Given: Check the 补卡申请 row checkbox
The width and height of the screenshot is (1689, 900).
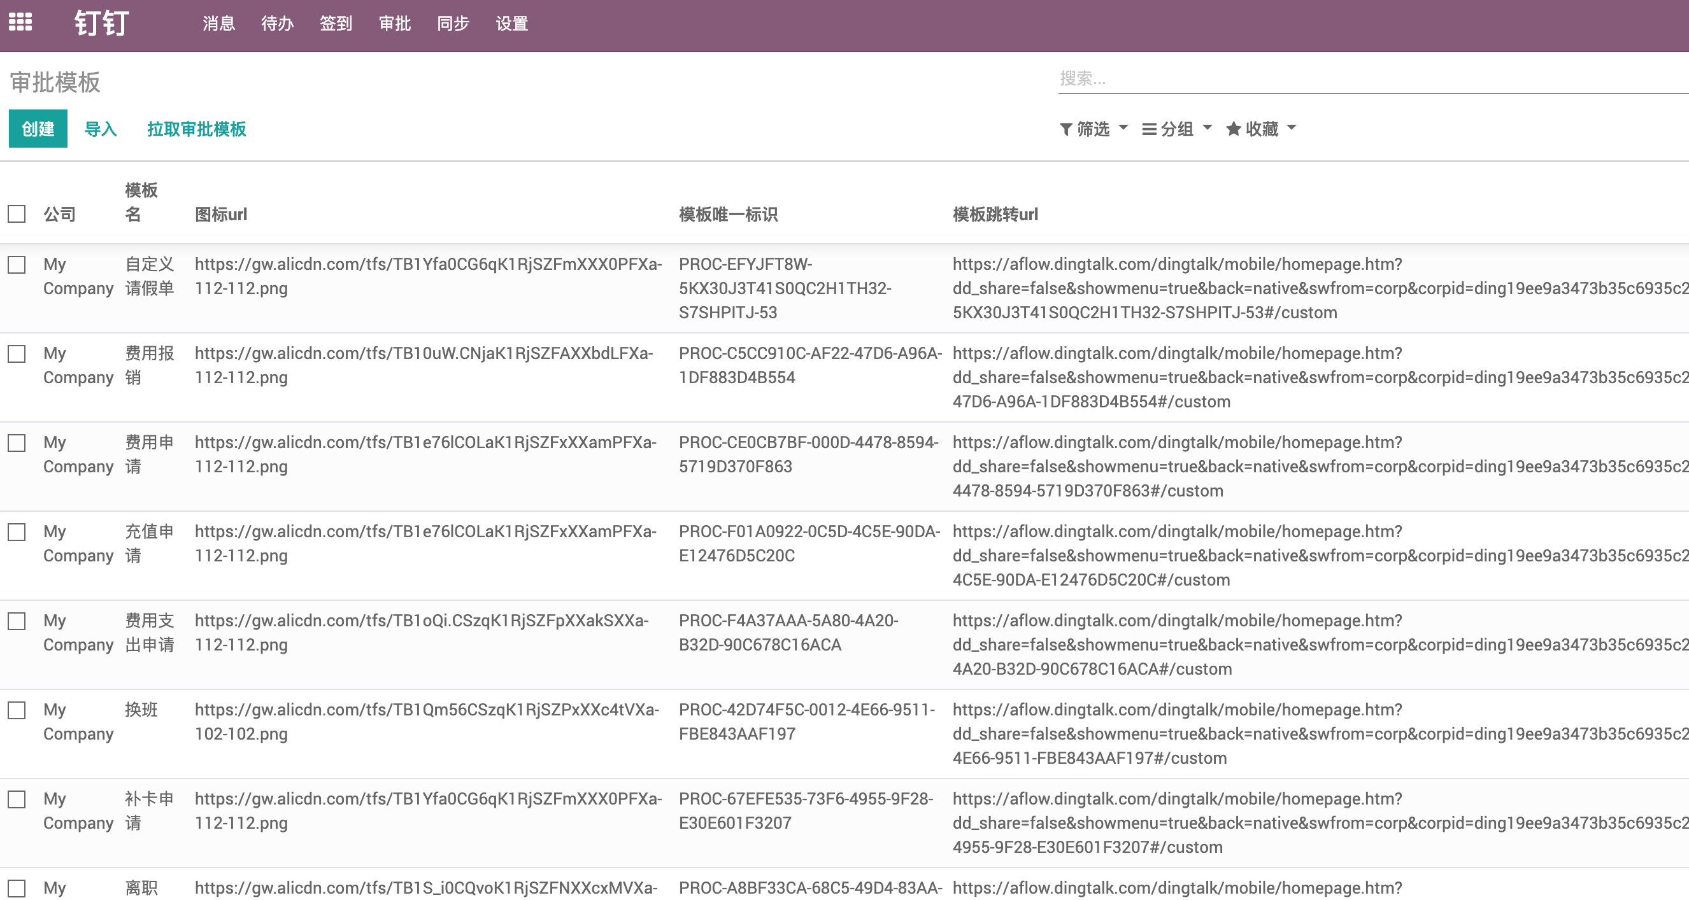Looking at the screenshot, I should 17,799.
